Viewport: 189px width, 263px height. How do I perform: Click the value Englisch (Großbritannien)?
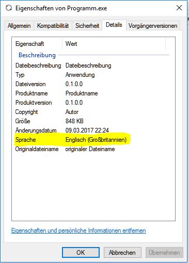(x=96, y=140)
